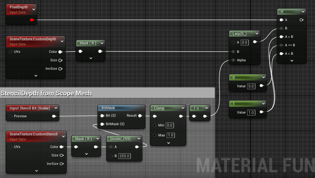
Task: Expand SceneTexture:CustomStencil bottom chevron
Action: (x=36, y=170)
